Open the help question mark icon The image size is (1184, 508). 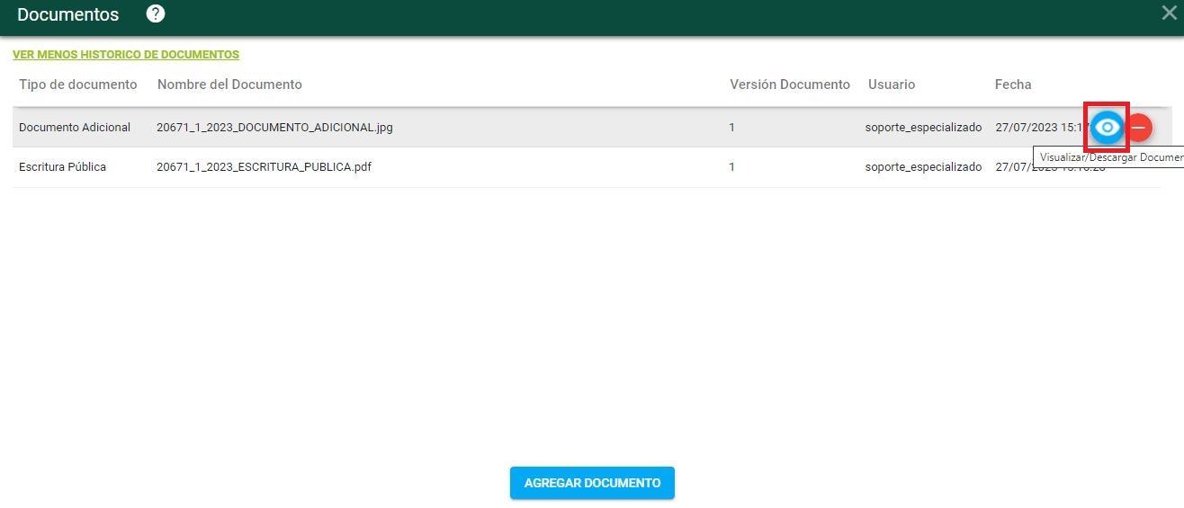tap(156, 14)
